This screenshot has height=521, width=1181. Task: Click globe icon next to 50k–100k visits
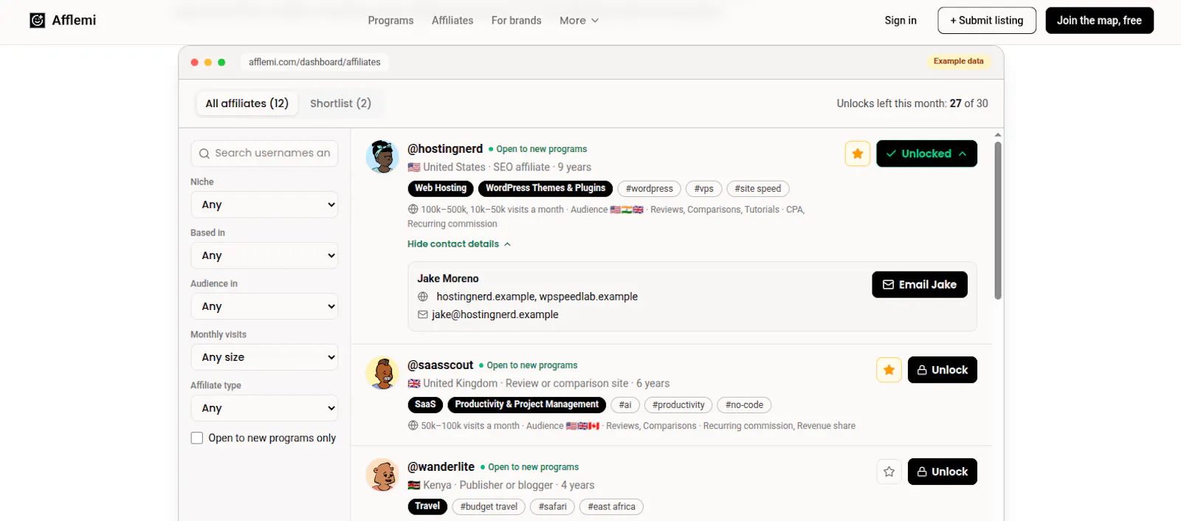point(413,426)
